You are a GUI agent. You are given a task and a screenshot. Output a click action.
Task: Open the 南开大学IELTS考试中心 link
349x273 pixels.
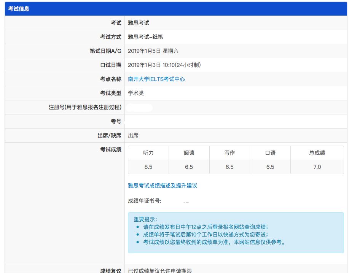tap(156, 79)
